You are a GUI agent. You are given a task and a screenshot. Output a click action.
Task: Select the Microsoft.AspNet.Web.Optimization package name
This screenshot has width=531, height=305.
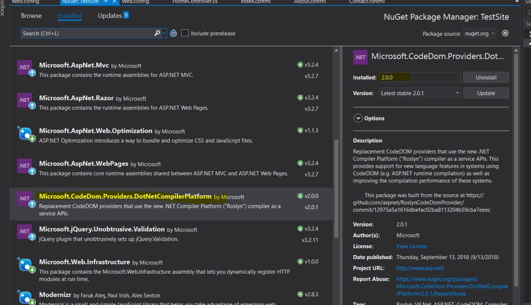click(x=96, y=131)
